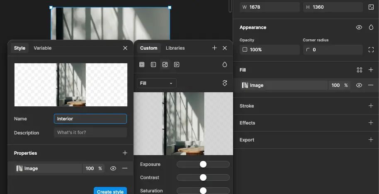
Task: Toggle Appearance layer visibility eye
Action: pos(359,27)
